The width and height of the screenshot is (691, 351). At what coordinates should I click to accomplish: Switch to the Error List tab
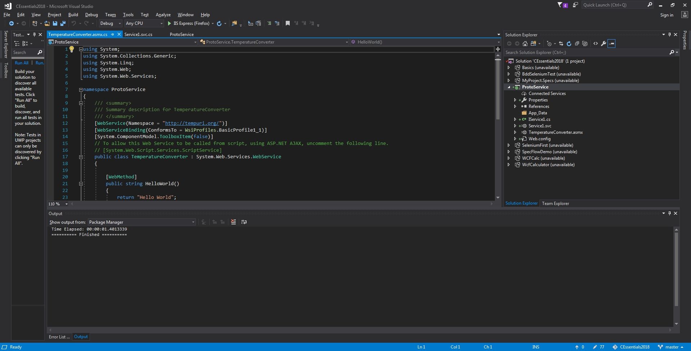(59, 337)
